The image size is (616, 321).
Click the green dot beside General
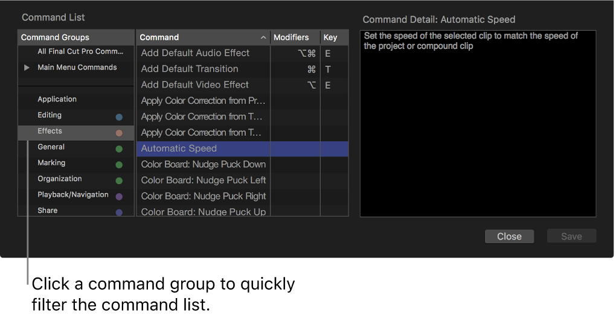(x=119, y=149)
